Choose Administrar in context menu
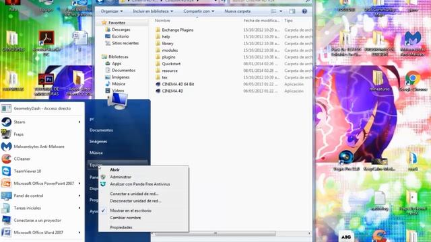 tap(143, 177)
